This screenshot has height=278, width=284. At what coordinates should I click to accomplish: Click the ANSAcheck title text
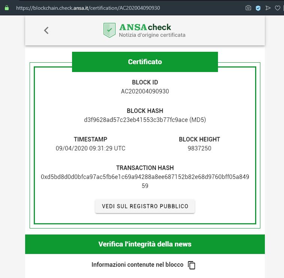click(145, 27)
